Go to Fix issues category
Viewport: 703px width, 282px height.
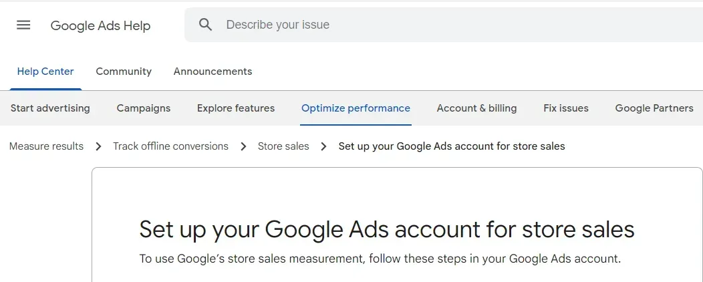click(566, 108)
